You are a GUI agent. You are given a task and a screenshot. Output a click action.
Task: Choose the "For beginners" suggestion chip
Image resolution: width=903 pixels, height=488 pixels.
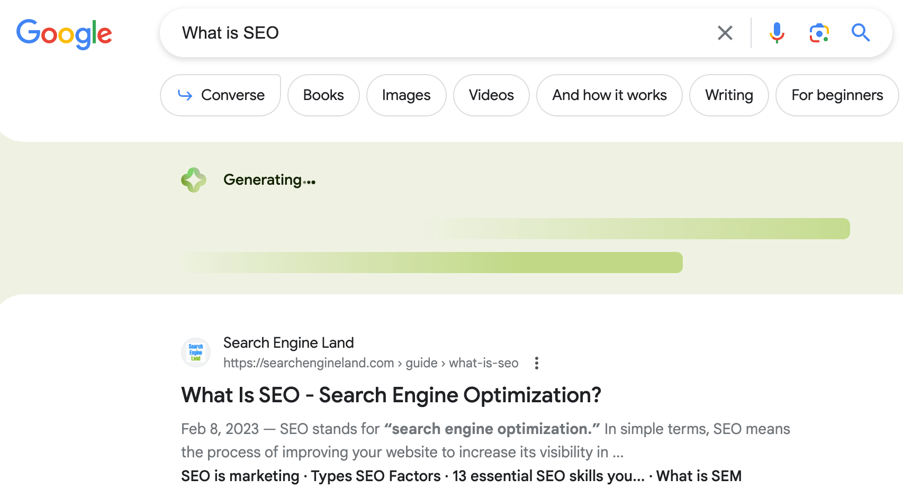tap(837, 95)
